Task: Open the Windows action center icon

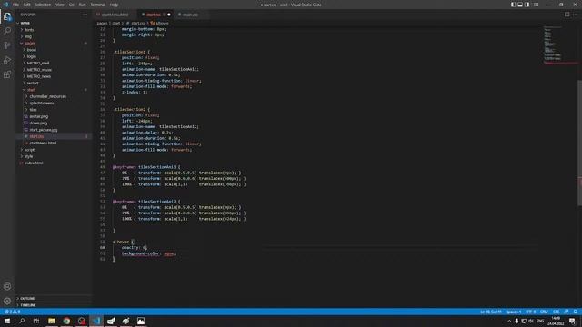Action: point(572,321)
